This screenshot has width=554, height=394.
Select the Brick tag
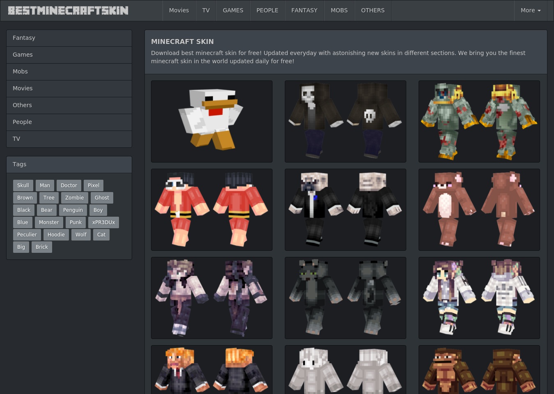pyautogui.click(x=42, y=247)
